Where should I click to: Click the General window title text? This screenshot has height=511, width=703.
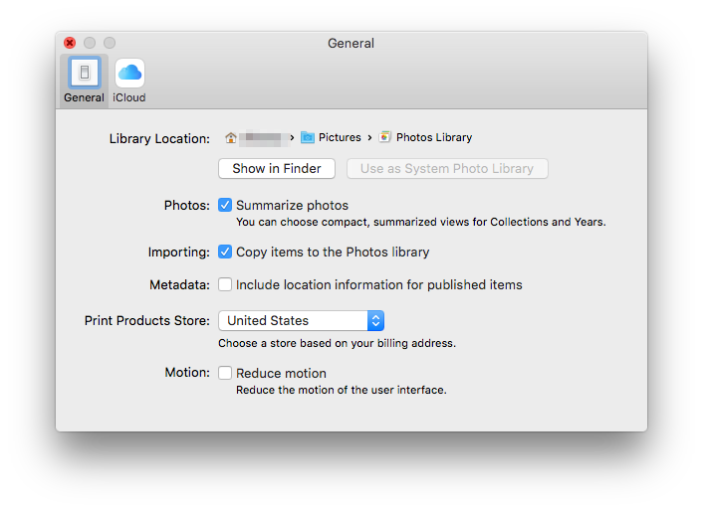(x=351, y=43)
